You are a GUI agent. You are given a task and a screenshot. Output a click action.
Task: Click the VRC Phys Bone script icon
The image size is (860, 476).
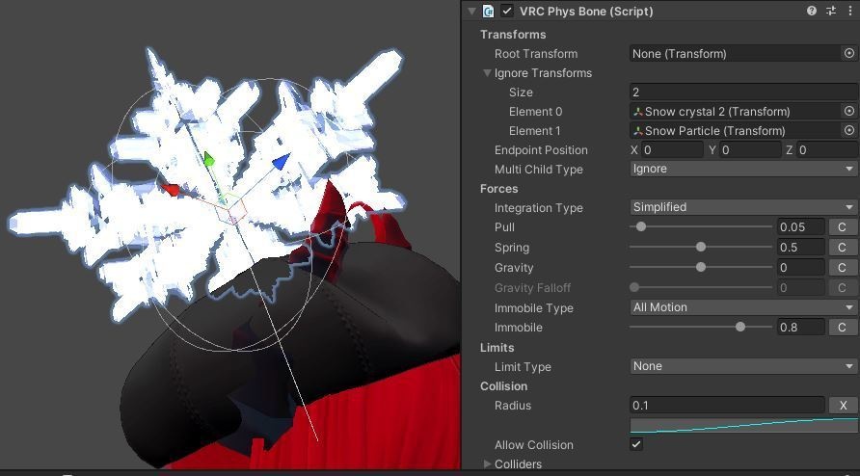(x=488, y=11)
